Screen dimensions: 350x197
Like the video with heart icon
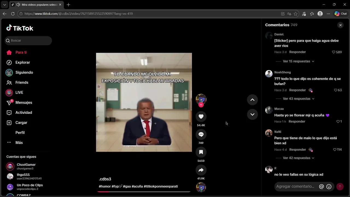coord(201,117)
